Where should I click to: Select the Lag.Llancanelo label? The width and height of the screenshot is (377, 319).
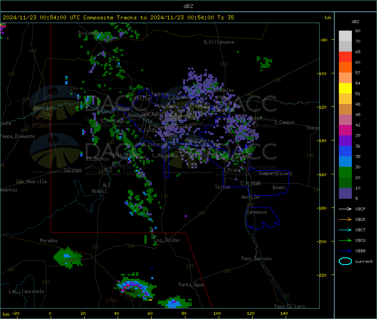pos(26,292)
